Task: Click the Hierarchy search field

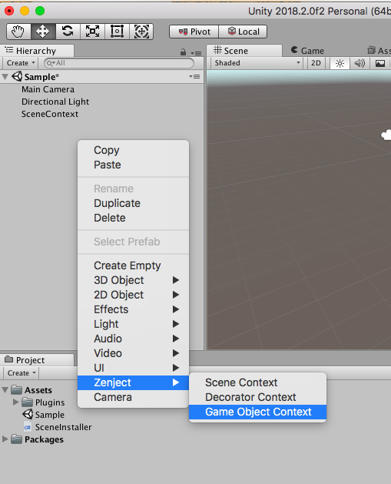Action: pyautogui.click(x=119, y=63)
